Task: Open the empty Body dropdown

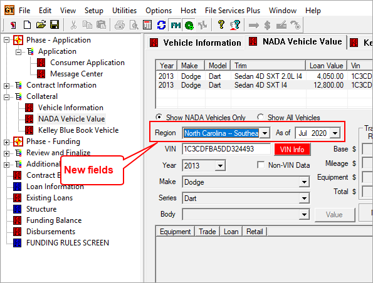Action: click(x=304, y=215)
